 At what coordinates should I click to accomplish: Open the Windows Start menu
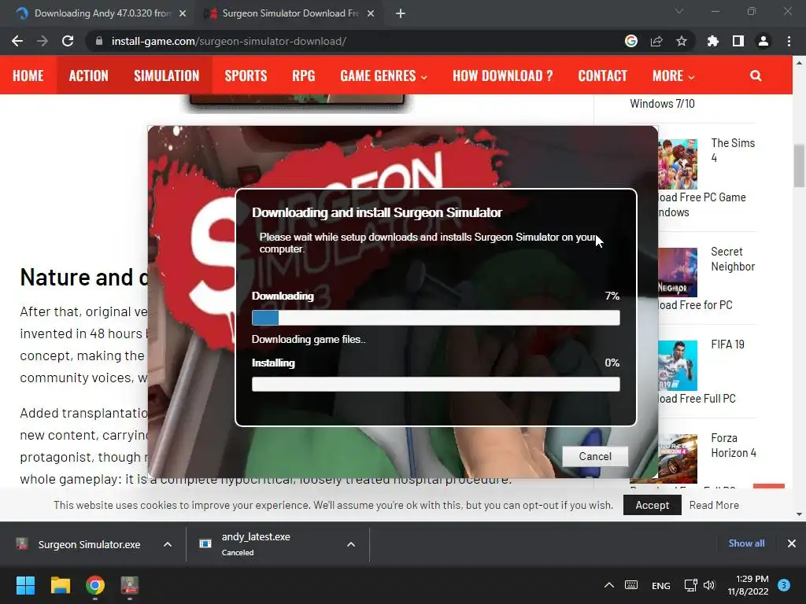click(25, 585)
